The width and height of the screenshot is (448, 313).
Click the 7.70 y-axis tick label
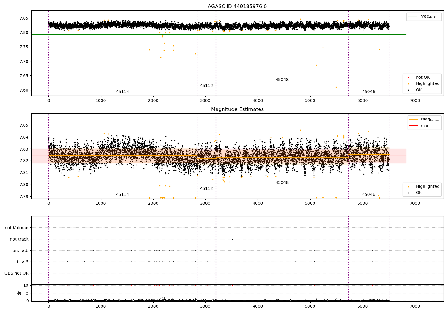click(24, 61)
